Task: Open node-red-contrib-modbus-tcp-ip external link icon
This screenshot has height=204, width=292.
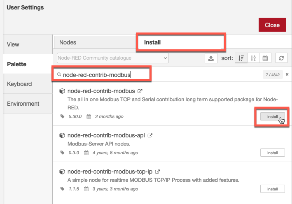Action: (157, 172)
